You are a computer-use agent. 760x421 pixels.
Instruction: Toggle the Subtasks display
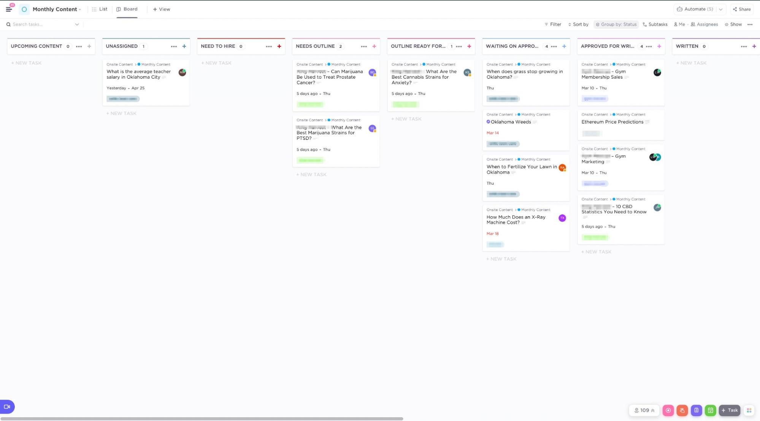[655, 24]
